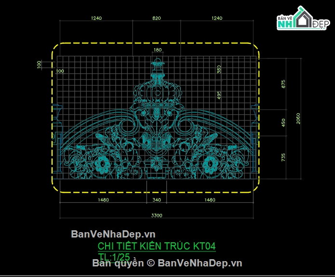Select the 450 vertical dimension text
The image size is (335, 277).
(x=283, y=122)
